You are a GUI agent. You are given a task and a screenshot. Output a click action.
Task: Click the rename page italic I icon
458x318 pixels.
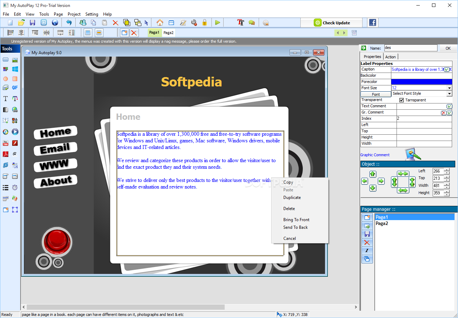click(367, 251)
